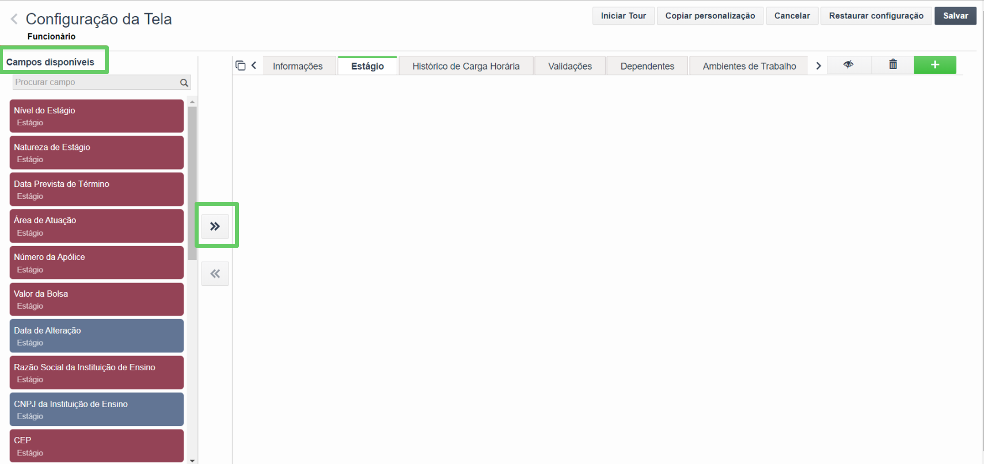Viewport: 984px width, 464px height.
Task: Switch to the Dependentes tab
Action: (x=647, y=66)
